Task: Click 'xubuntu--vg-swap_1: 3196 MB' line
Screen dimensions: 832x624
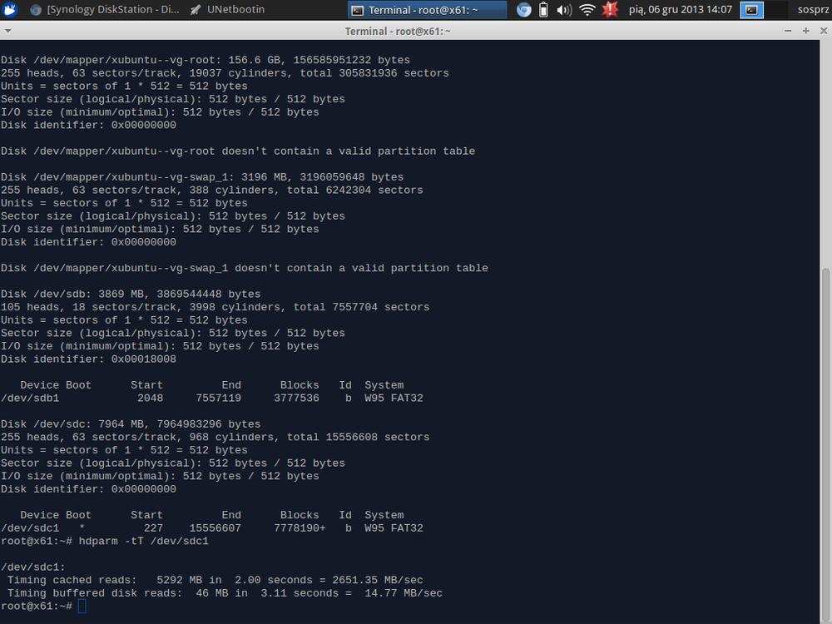Action: point(202,176)
